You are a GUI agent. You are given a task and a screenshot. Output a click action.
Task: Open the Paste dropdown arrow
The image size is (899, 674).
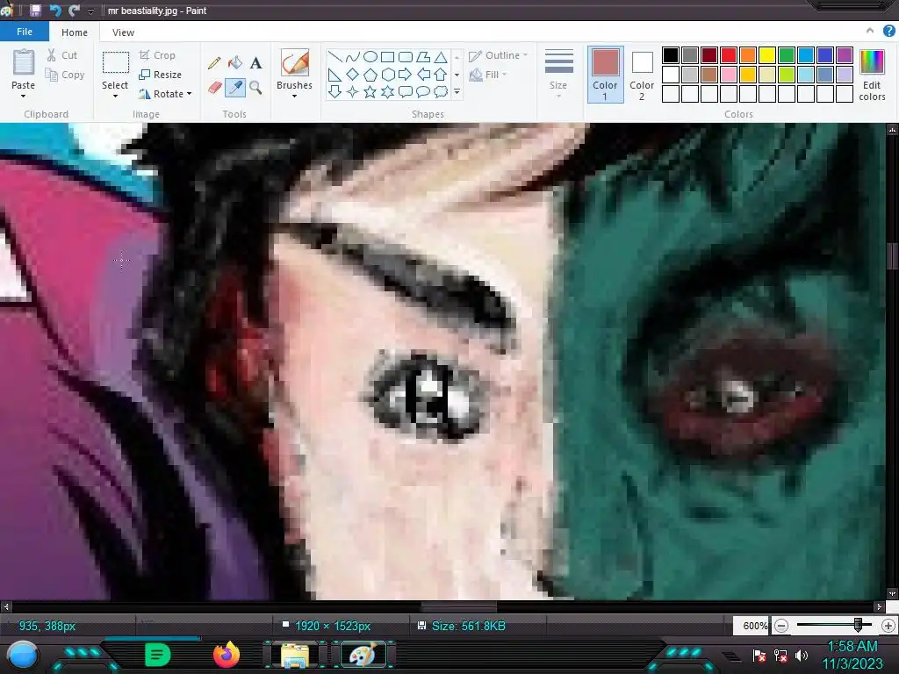[x=23, y=96]
